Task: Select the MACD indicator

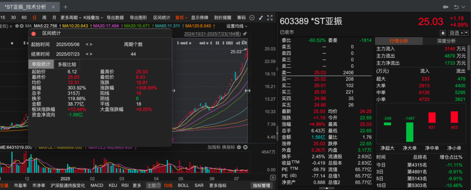Action: pyautogui.click(x=97, y=186)
